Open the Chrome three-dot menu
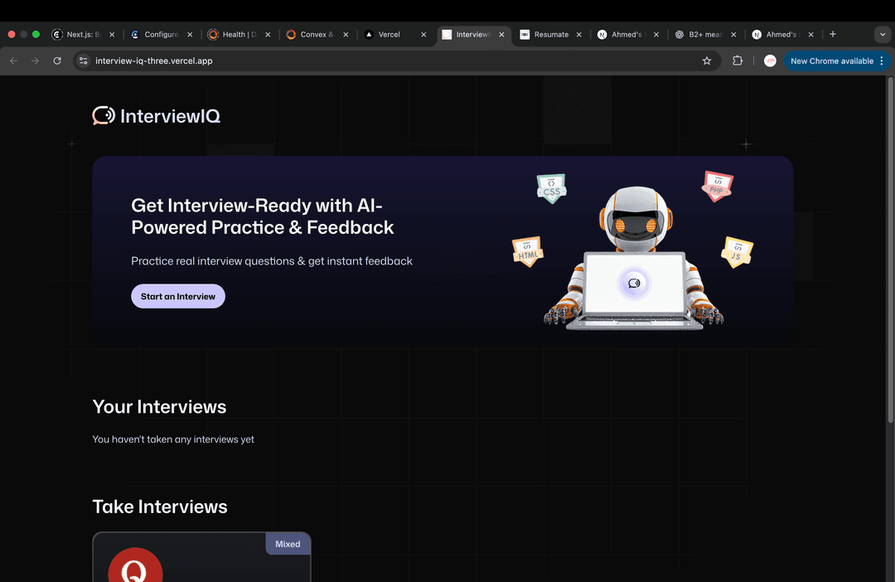Image resolution: width=895 pixels, height=582 pixels. (882, 61)
